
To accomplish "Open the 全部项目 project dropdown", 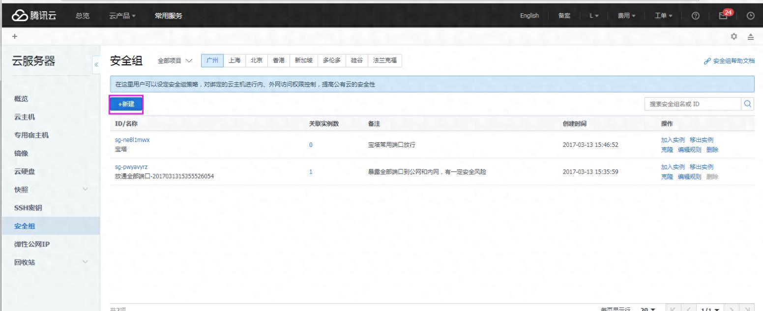I will pos(175,60).
